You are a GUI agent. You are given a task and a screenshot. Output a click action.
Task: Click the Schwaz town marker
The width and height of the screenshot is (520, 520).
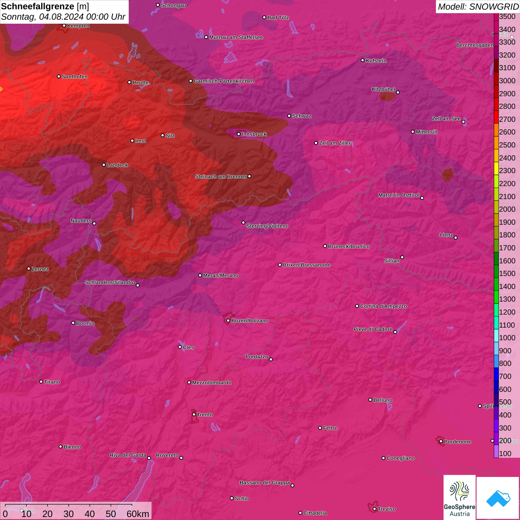pos(289,116)
